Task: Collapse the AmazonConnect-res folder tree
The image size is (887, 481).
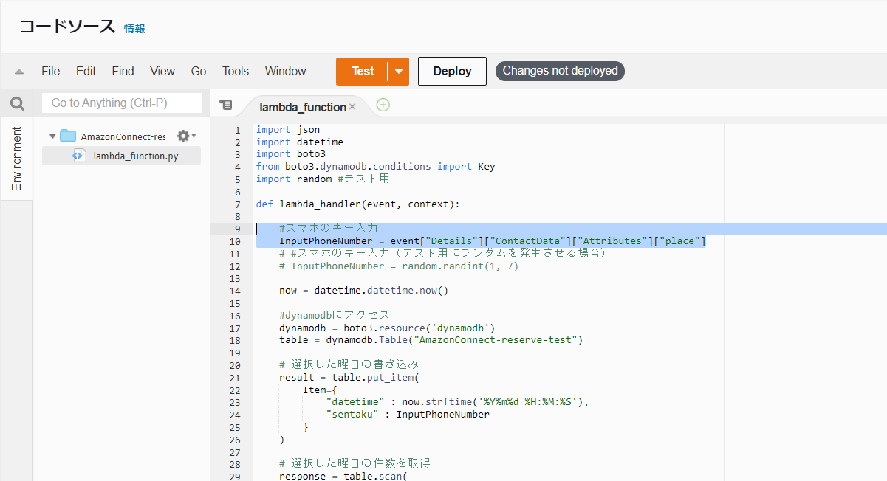Action: [x=52, y=136]
